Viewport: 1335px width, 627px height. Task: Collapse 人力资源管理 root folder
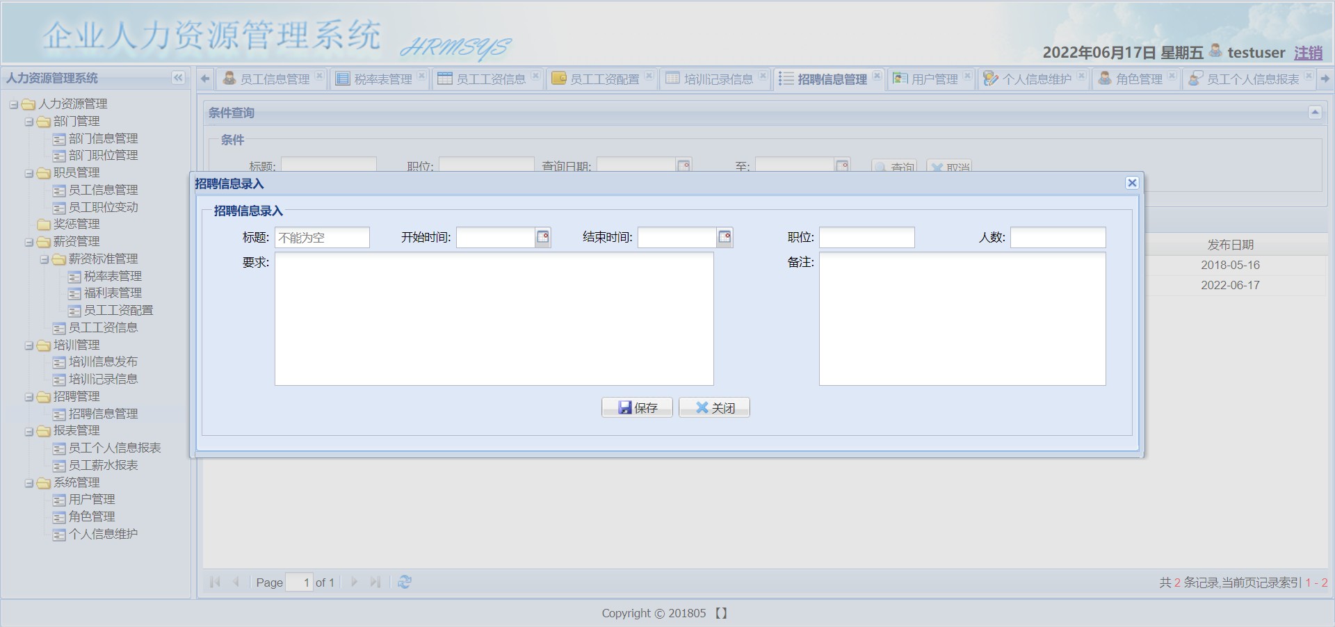point(13,104)
